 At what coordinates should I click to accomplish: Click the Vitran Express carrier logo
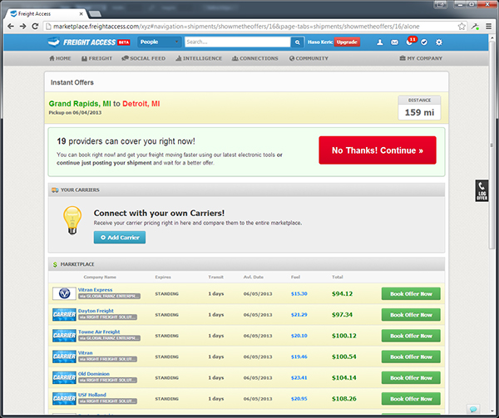pos(64,293)
